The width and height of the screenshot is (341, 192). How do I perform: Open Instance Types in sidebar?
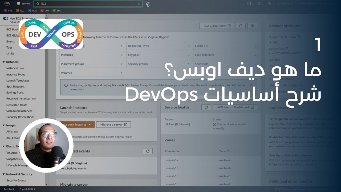coord(16,75)
